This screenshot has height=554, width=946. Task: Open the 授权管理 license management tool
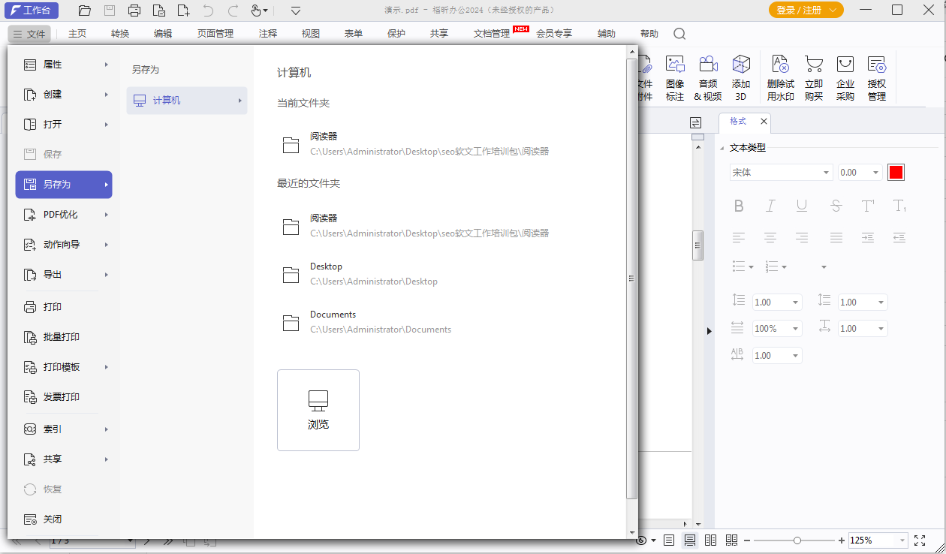tap(876, 76)
